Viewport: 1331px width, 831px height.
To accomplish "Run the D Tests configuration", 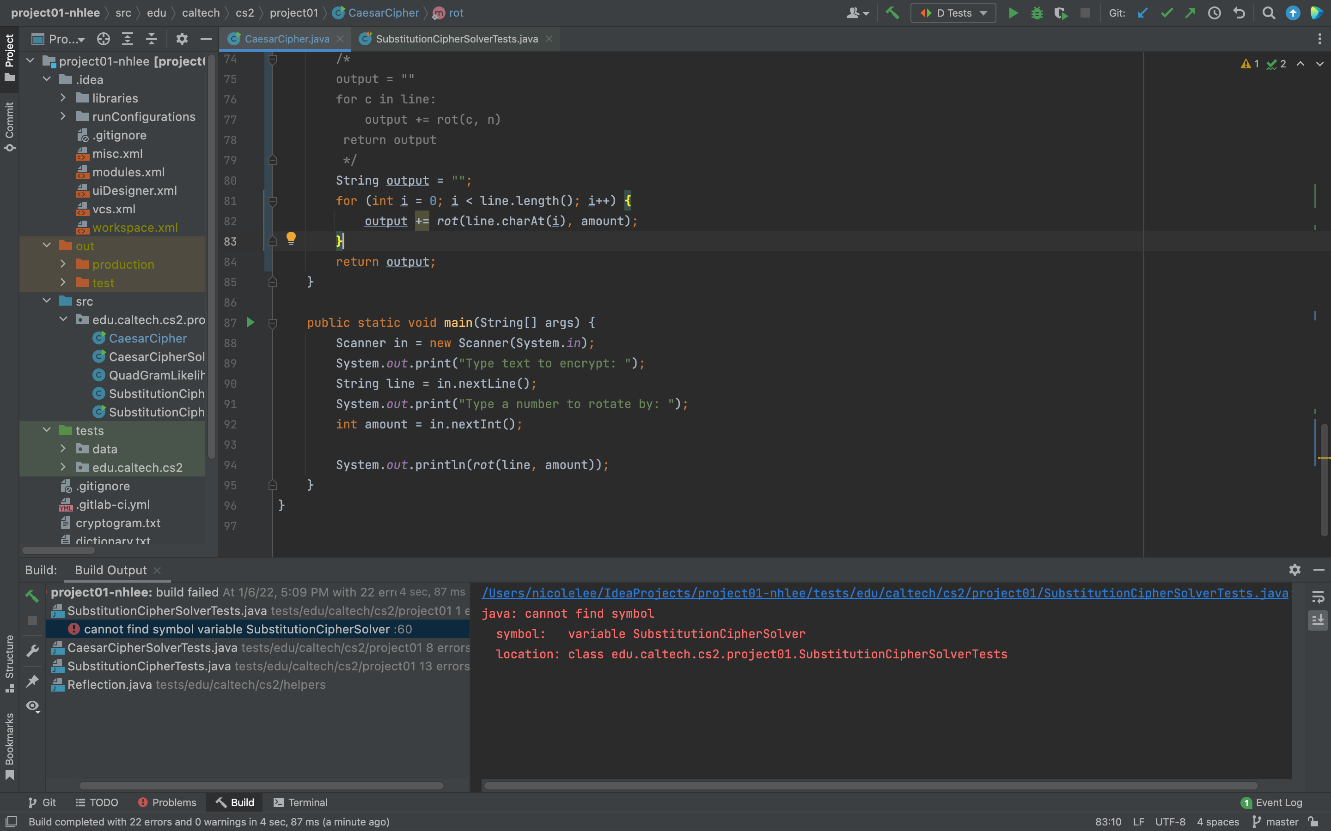I will point(1013,12).
